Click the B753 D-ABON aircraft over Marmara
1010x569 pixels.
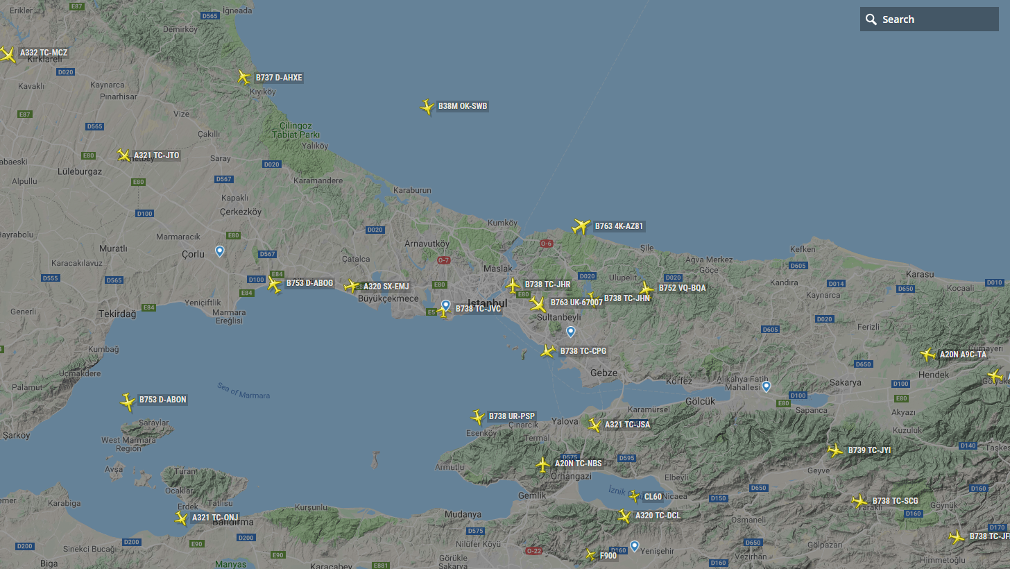pyautogui.click(x=128, y=401)
